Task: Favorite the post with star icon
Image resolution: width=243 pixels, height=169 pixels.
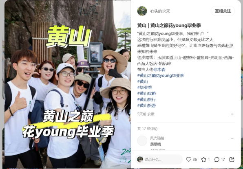Action: (x=203, y=159)
